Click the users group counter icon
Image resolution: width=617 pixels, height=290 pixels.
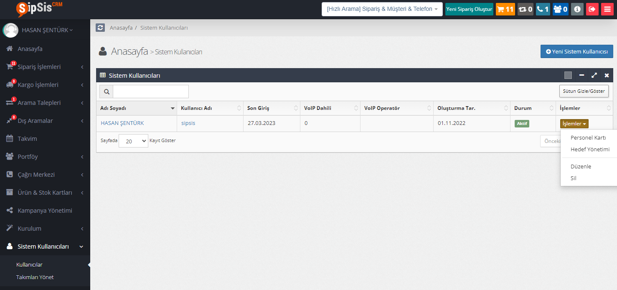pos(560,9)
